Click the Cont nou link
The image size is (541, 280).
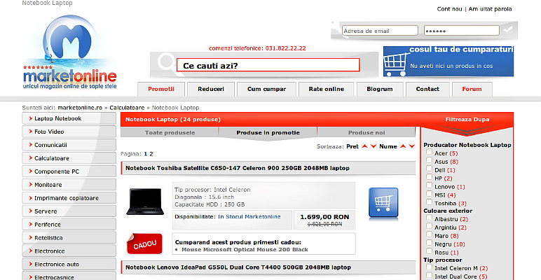(449, 9)
